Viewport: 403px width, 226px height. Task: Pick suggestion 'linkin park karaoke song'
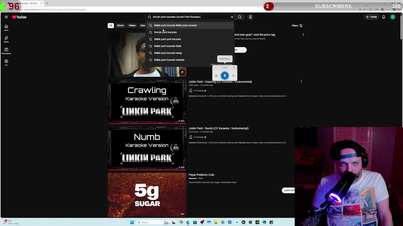pyautogui.click(x=190, y=53)
